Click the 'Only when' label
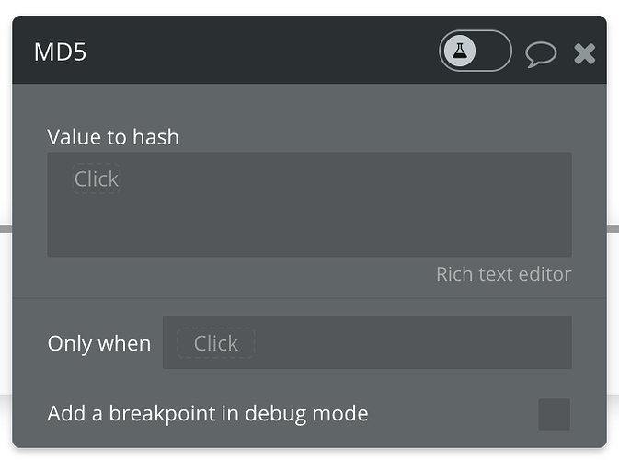This screenshot has width=619, height=460. pos(98,343)
